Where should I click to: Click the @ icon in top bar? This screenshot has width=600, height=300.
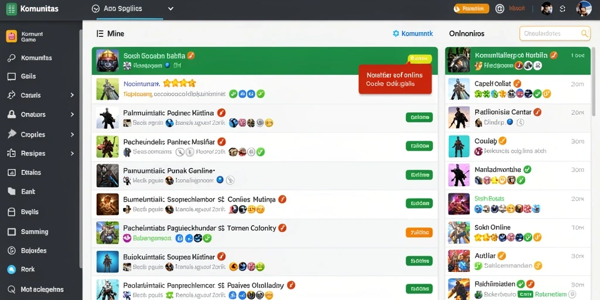(499, 8)
